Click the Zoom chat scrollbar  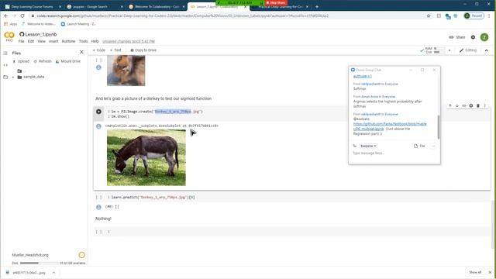pyautogui.click(x=439, y=127)
